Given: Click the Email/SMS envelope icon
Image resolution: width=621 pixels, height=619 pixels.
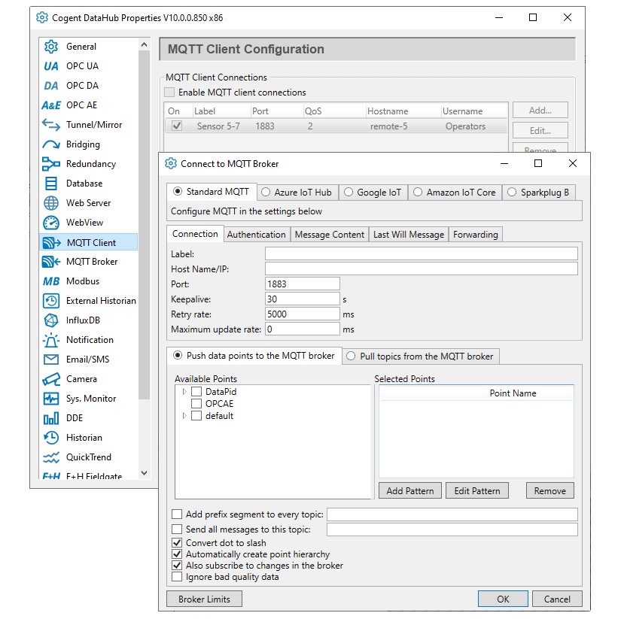Looking at the screenshot, I should 51,360.
